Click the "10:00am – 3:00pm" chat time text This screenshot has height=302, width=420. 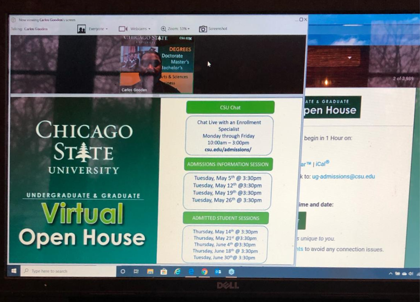[x=228, y=143]
